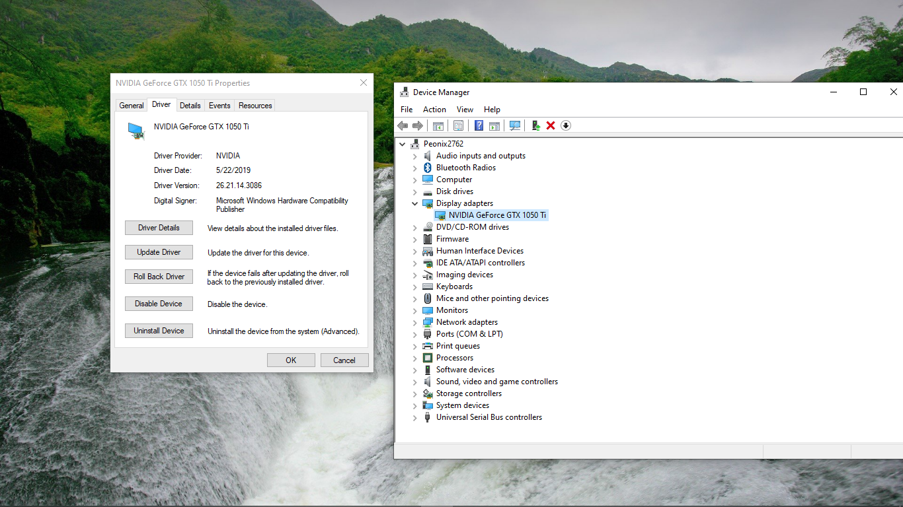Click the driver version 26.21.14.3086 text
Image resolution: width=903 pixels, height=507 pixels.
pos(239,186)
